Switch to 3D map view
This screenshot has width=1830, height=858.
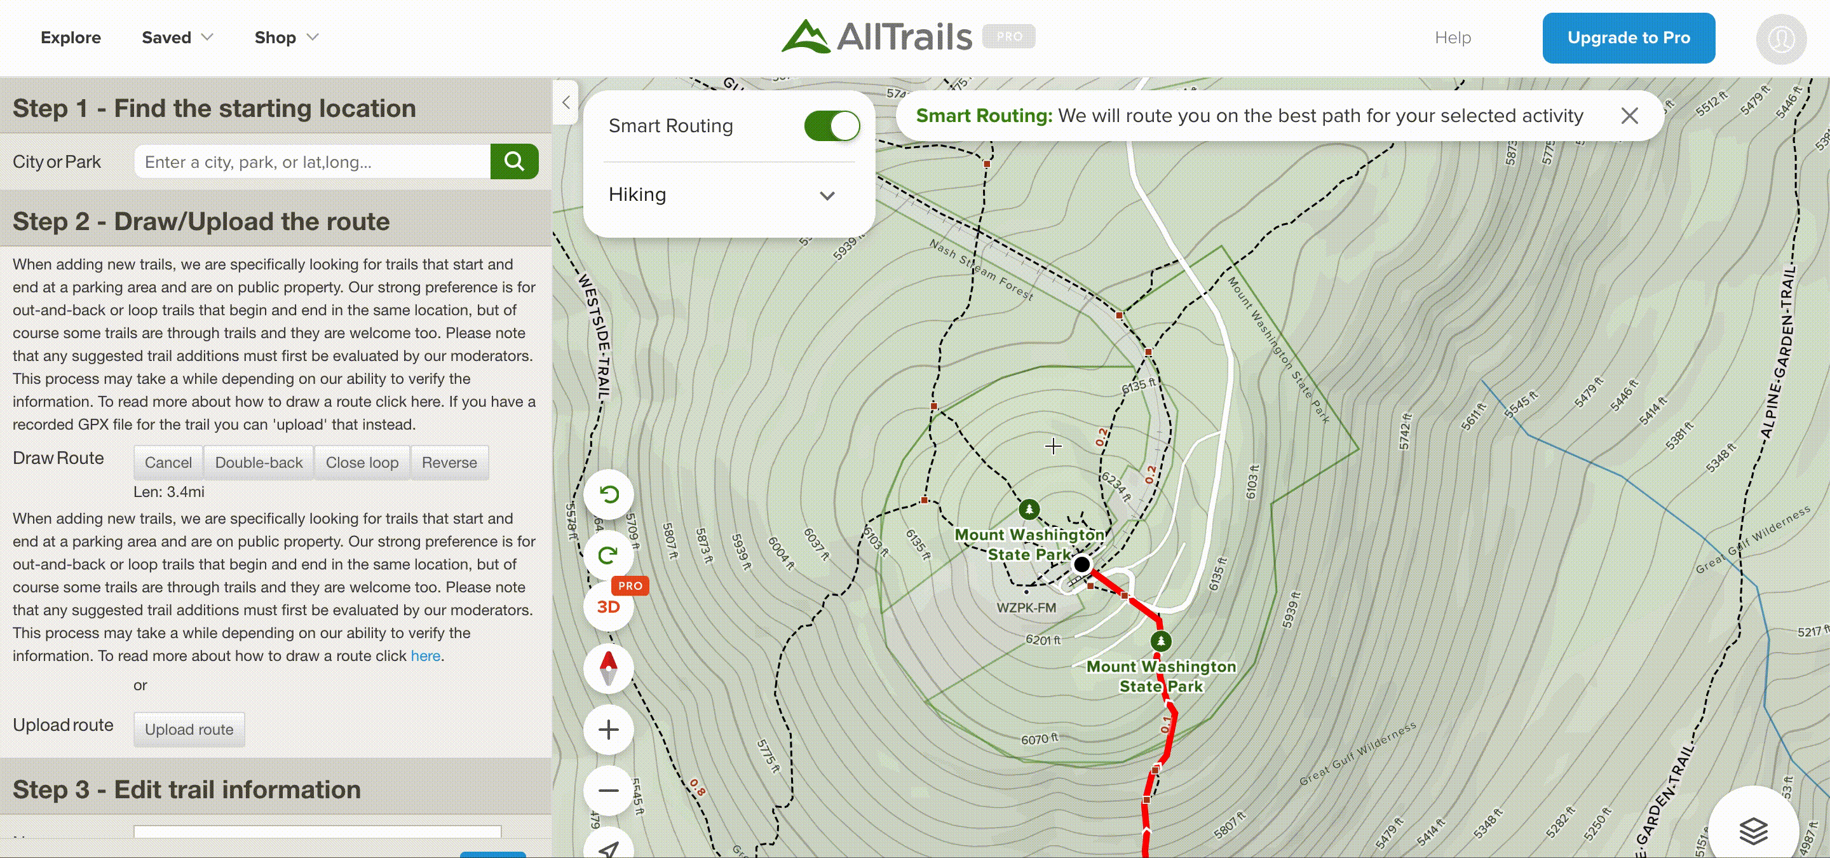coord(609,606)
